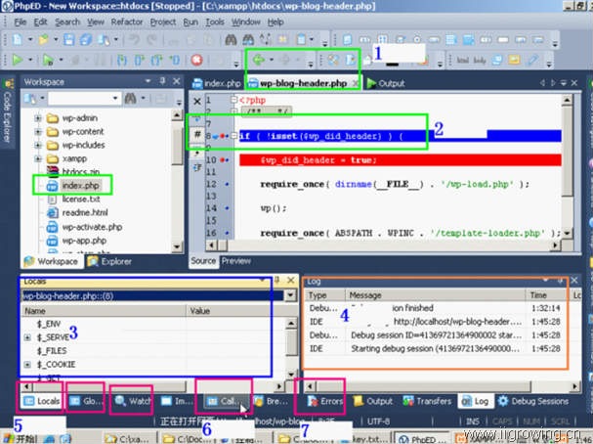Open the Debug Sessions tab
Image resolution: width=593 pixels, height=444 pixels.
533,401
